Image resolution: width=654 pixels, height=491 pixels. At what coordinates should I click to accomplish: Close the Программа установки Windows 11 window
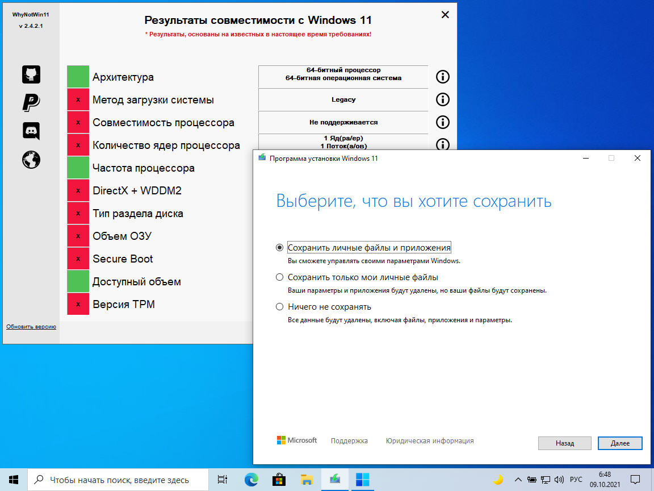click(x=638, y=158)
